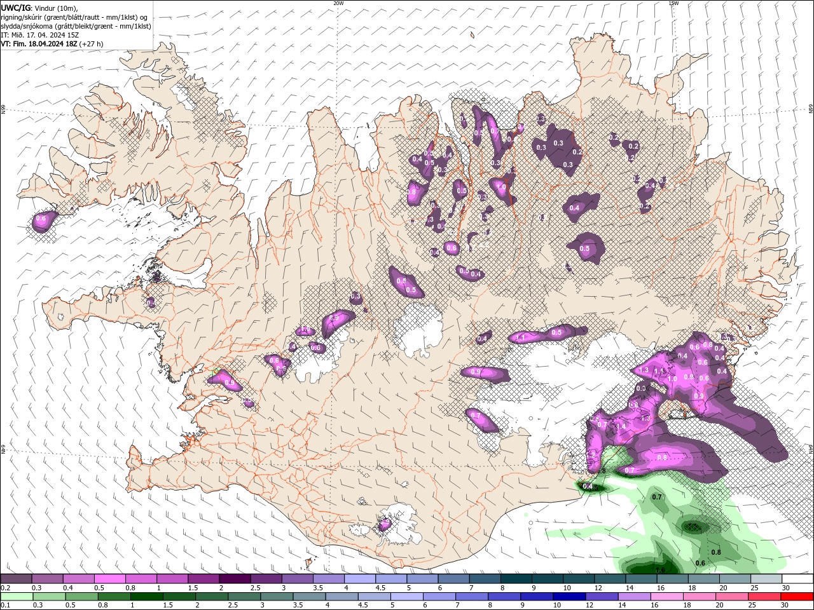
Task: Click the 'slydda/snjókoma' legend description line
Action: tap(76, 26)
